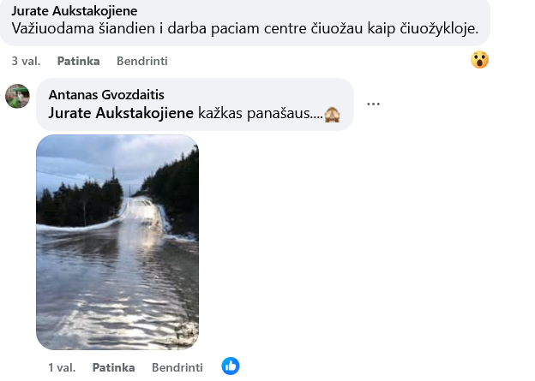Viewport: 535px width, 381px height.
Task: Open the Antanas Gvozdaitis author name link
Action: (x=106, y=95)
